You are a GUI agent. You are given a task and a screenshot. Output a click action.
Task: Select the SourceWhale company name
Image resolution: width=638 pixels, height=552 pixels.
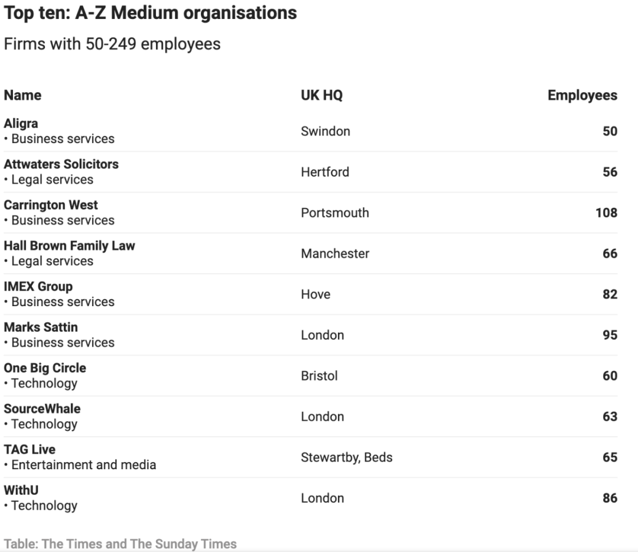pos(43,408)
